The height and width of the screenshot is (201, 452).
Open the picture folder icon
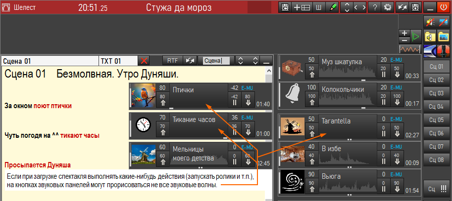coord(443,37)
